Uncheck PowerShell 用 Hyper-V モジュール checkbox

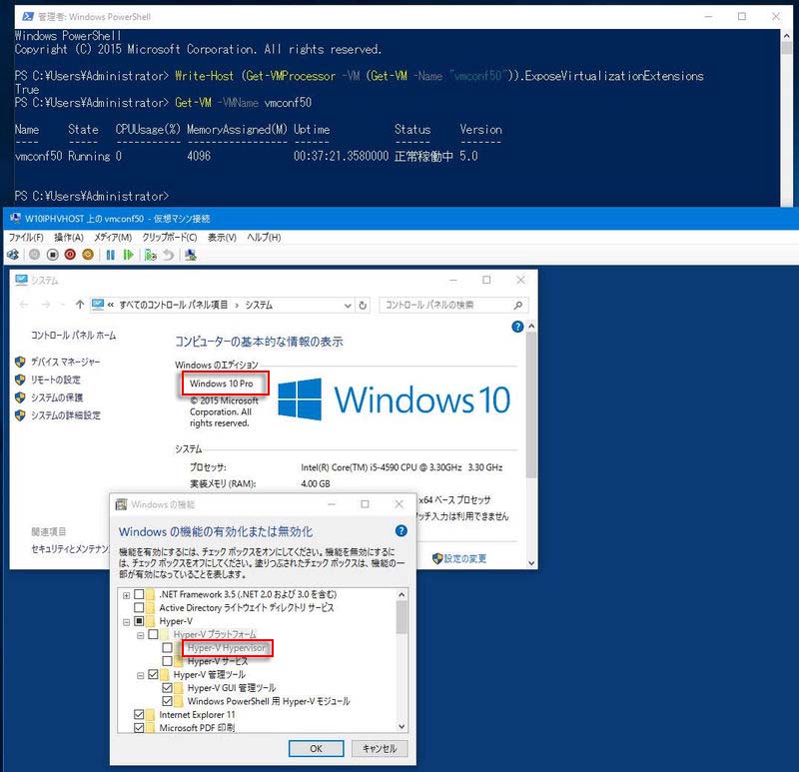pos(167,701)
